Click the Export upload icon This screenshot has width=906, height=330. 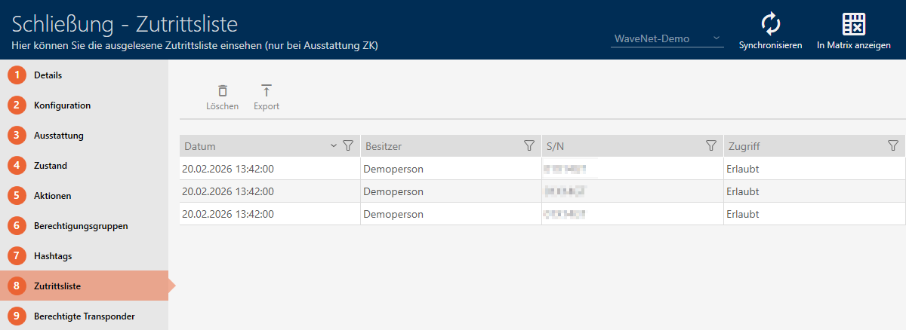pyautogui.click(x=266, y=91)
